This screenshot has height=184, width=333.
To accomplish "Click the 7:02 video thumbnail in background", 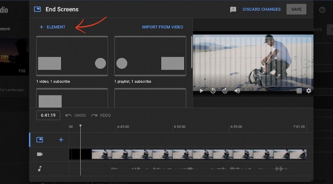I will pyautogui.click(x=15, y=57).
